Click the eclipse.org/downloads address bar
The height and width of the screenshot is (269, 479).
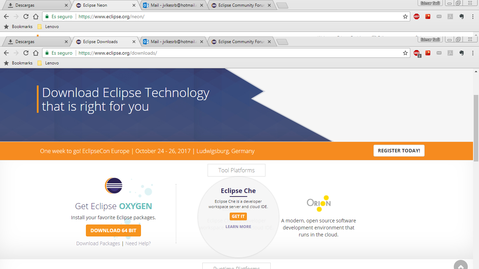(226, 53)
